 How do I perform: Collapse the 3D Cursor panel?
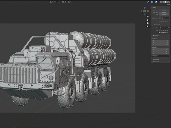click(x=155, y=36)
